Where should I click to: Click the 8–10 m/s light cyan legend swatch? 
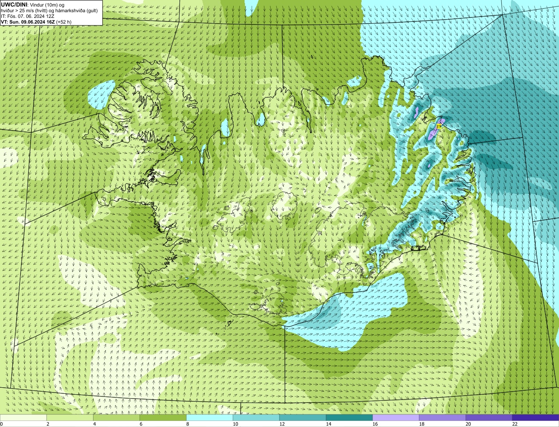tap(210, 417)
